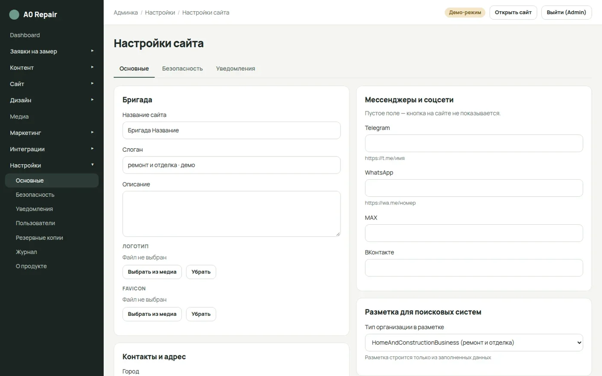602x376 pixels.
Task: Focus the MAX input field
Action: (x=474, y=233)
